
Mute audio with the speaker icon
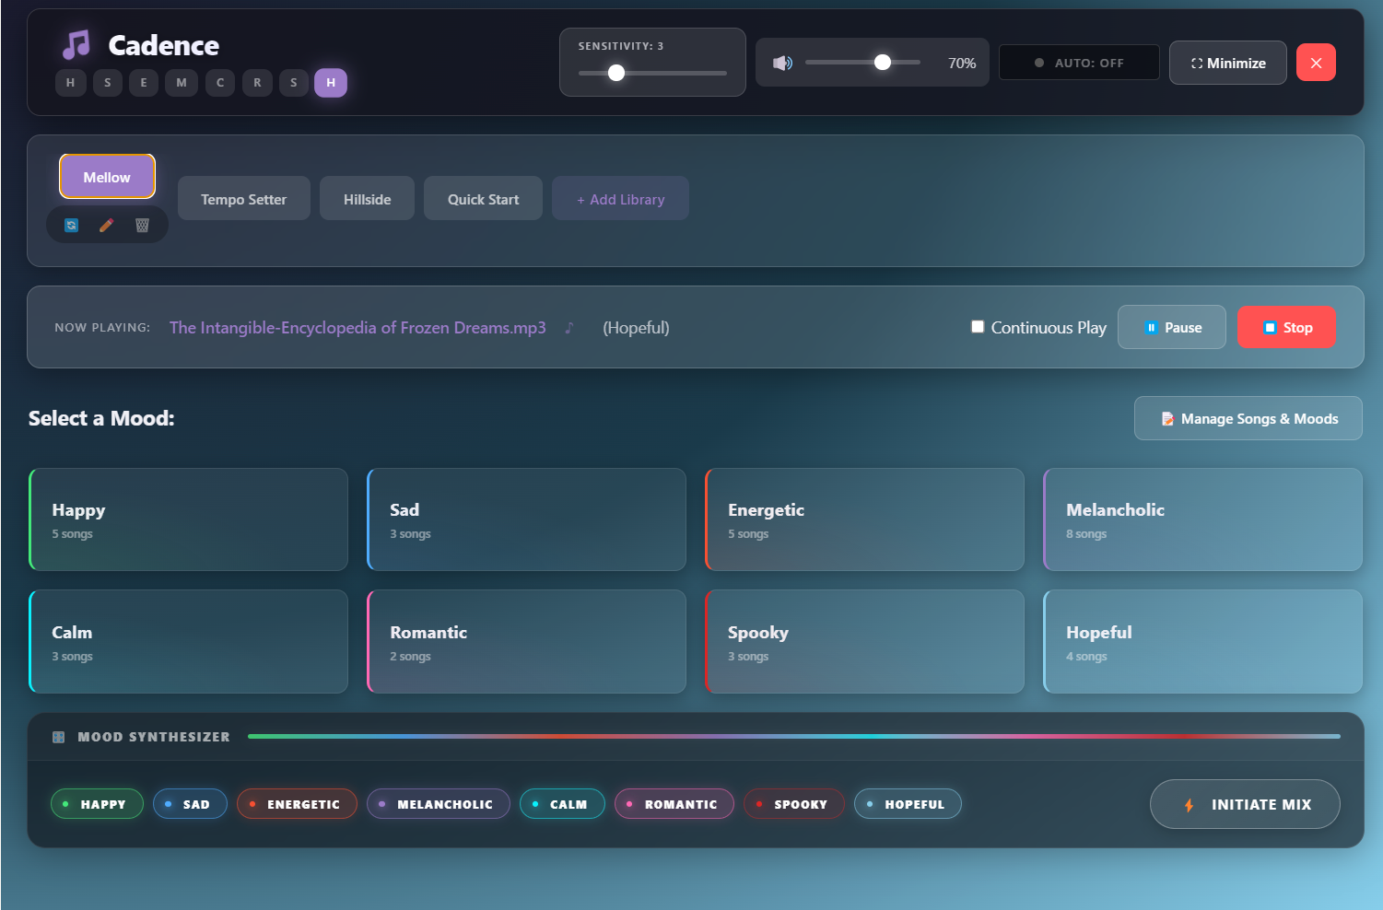point(782,63)
